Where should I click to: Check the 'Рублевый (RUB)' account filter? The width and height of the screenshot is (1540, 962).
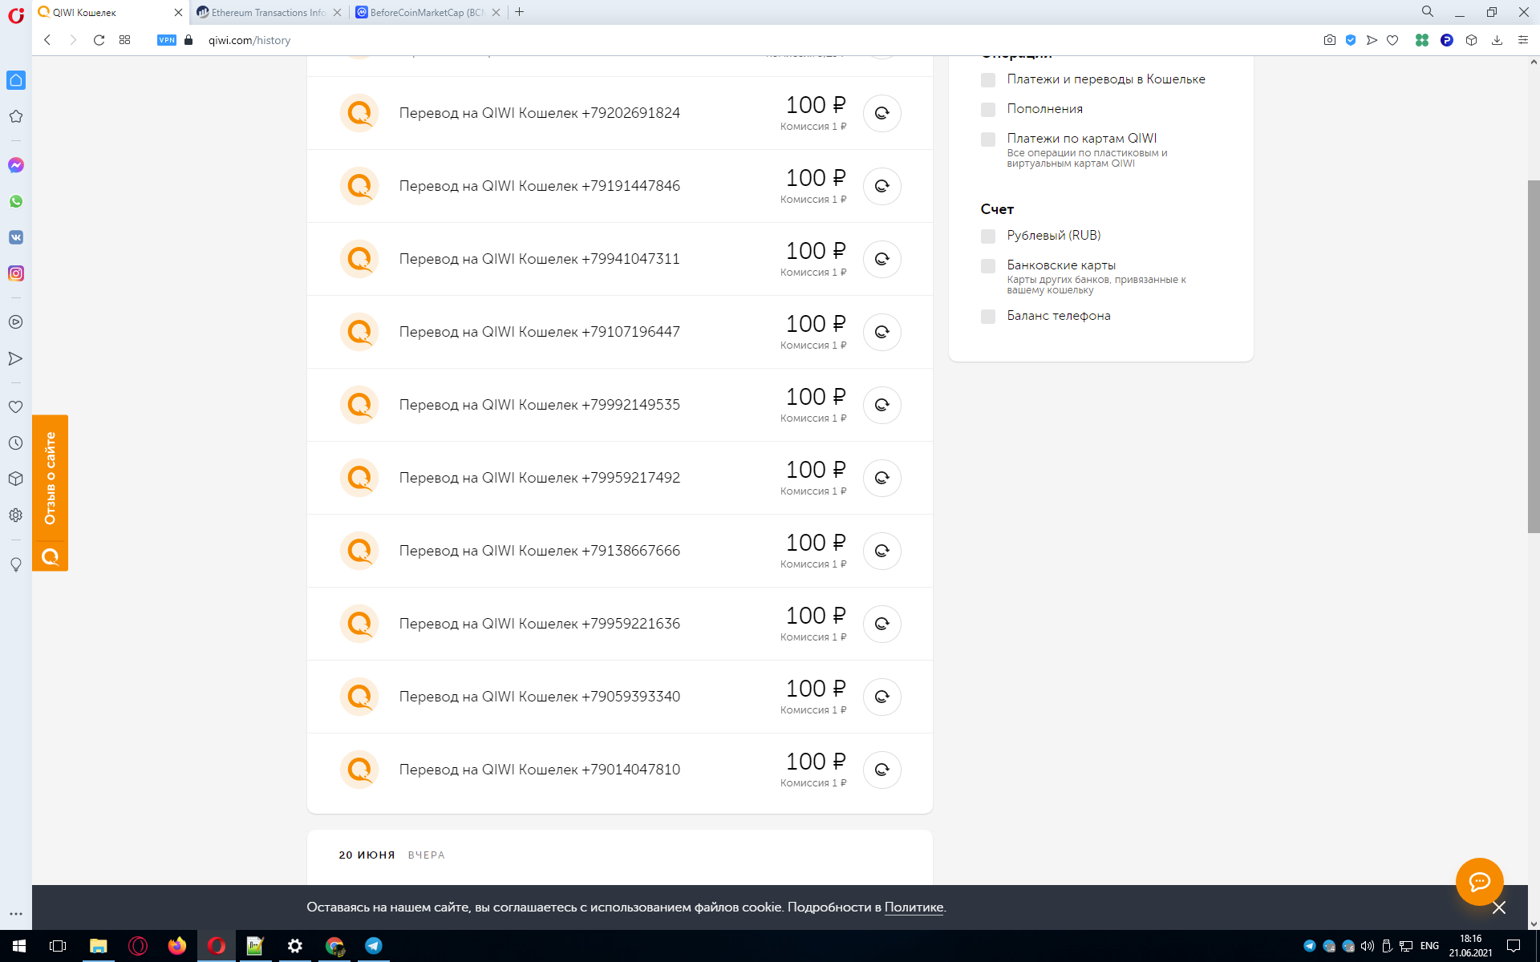(x=988, y=236)
